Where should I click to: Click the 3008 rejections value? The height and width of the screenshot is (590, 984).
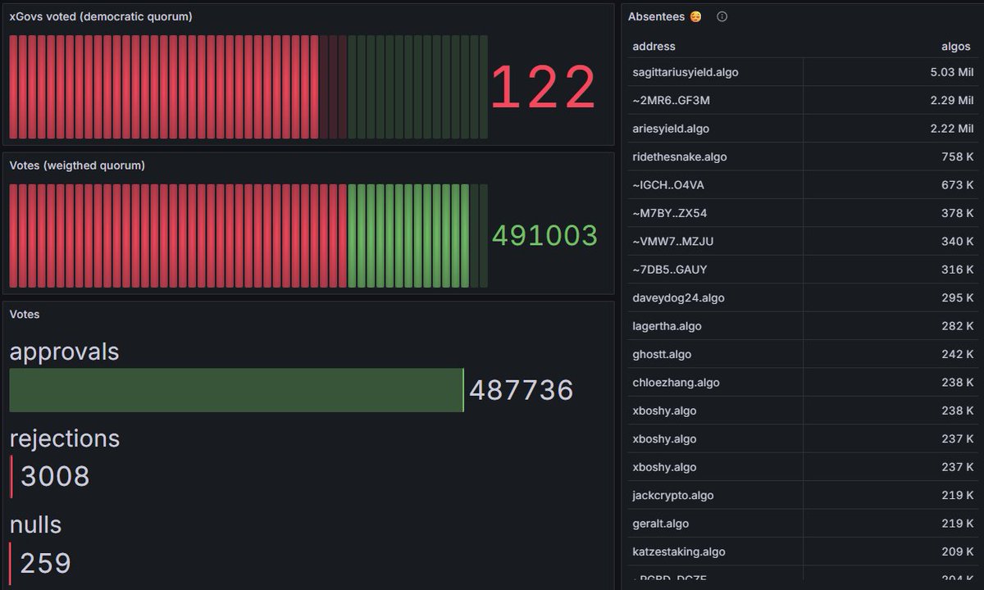pos(55,476)
